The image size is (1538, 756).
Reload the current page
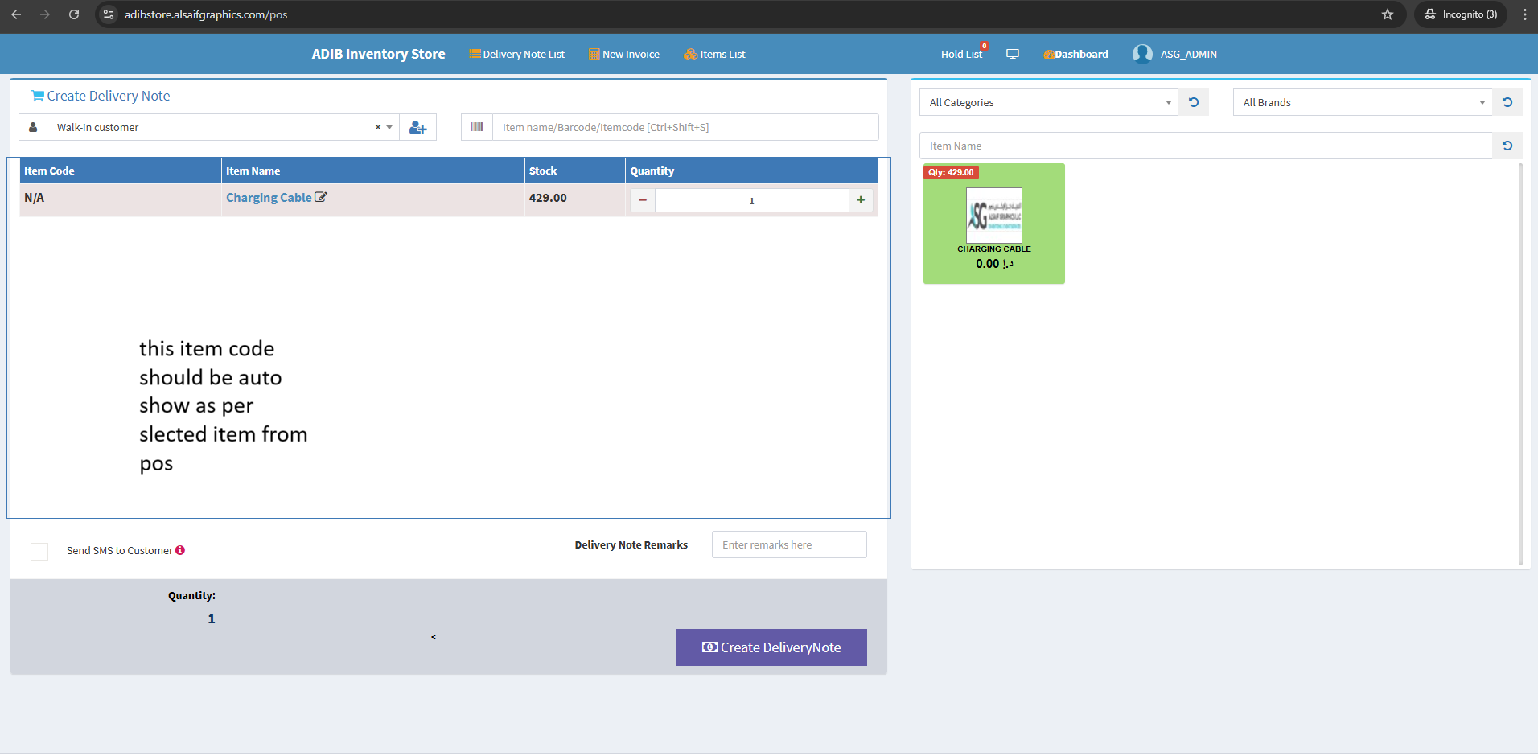[74, 14]
